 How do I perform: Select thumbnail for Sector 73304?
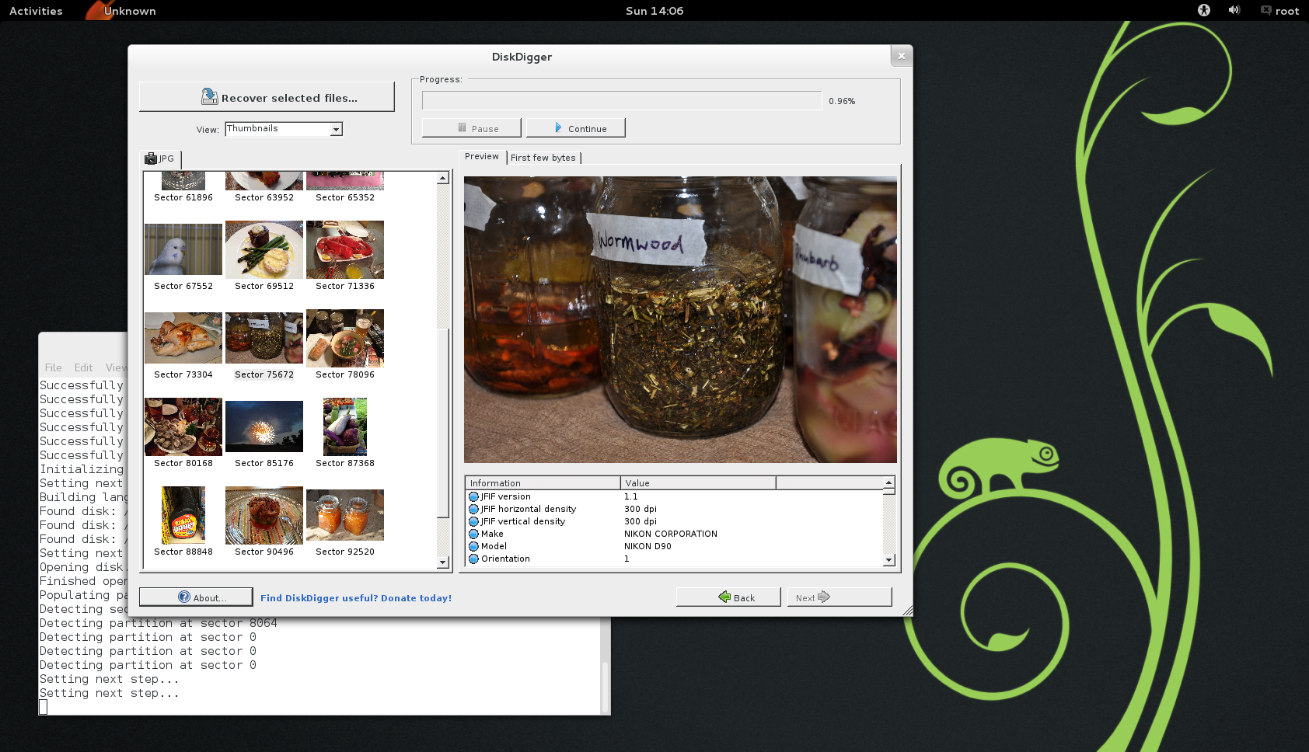pos(183,338)
